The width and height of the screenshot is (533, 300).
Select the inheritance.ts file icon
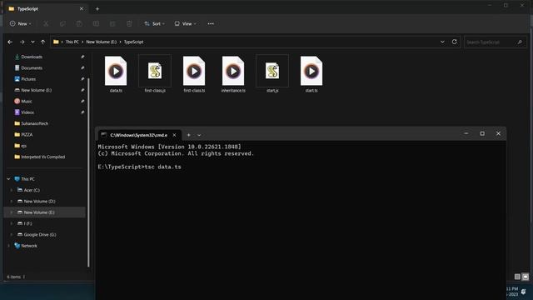(x=233, y=71)
